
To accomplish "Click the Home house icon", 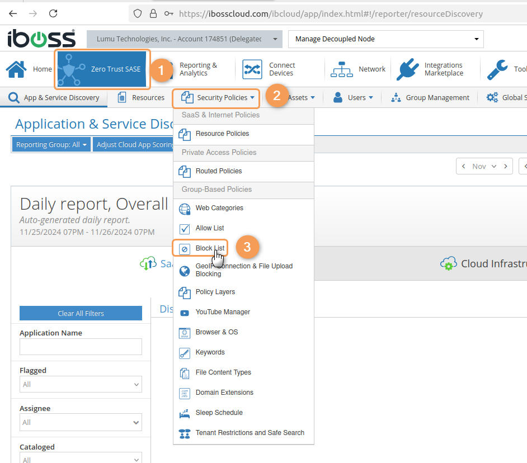I will [16, 69].
